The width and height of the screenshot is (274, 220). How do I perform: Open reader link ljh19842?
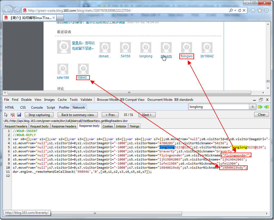click(x=207, y=56)
